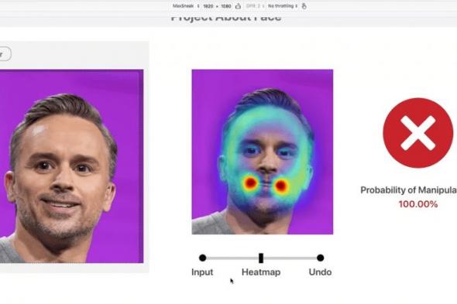Open the MaxSneak device dropdown

186,6
